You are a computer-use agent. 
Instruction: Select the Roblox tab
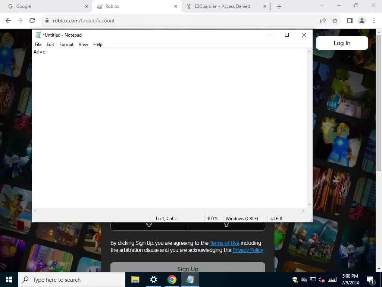point(137,6)
